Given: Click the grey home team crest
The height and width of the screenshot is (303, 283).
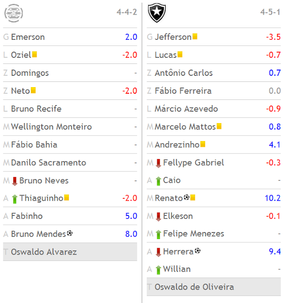Looking at the screenshot, I should [14, 13].
